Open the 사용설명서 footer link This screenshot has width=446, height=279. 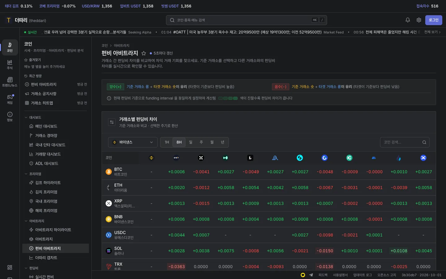[340, 275]
